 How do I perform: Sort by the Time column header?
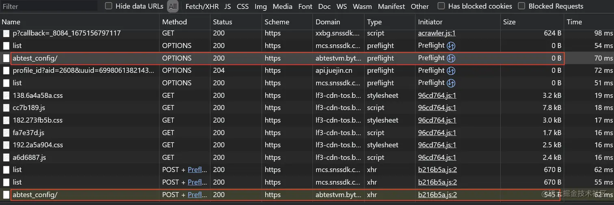coord(589,22)
